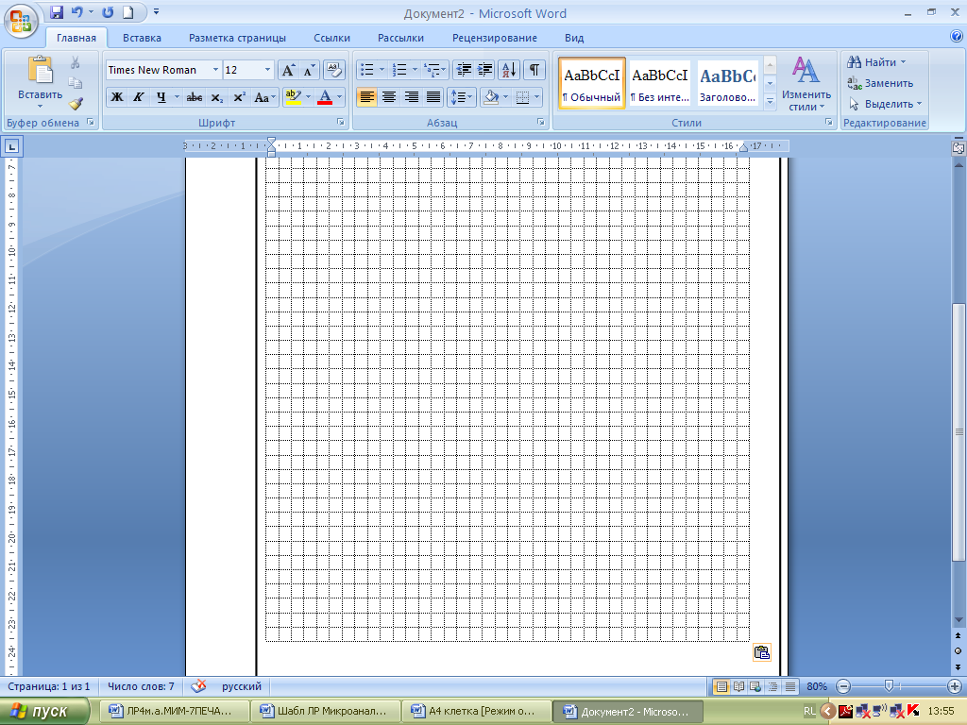Open the Выделить select dropdown
This screenshot has width=967, height=725.
tap(884, 104)
